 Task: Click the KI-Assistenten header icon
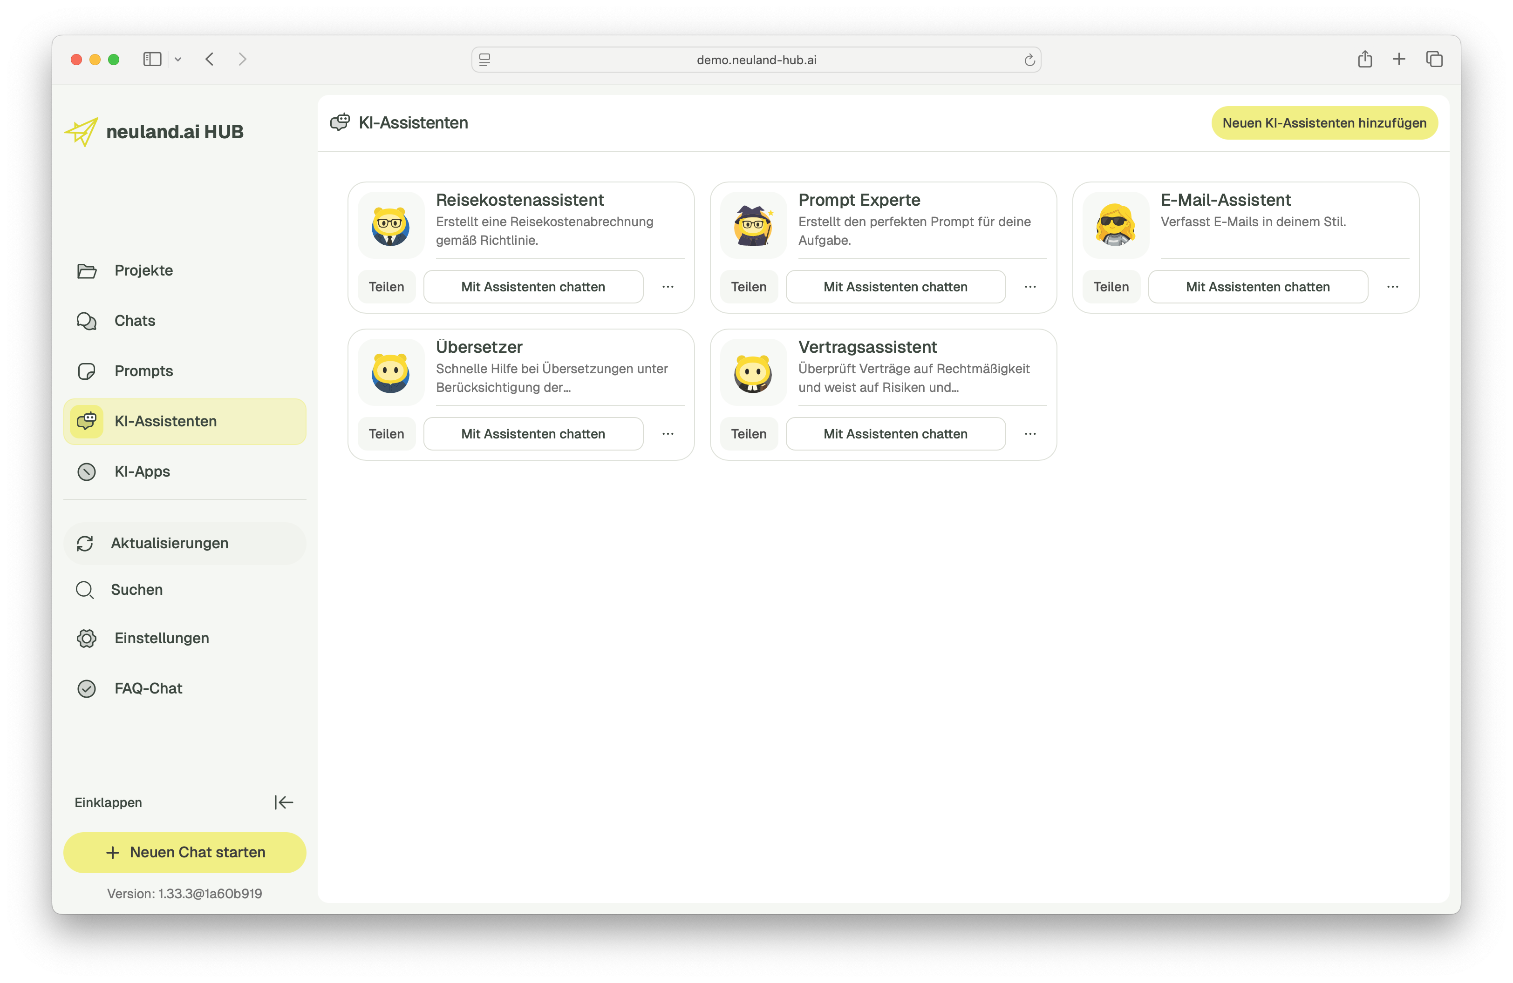point(340,122)
